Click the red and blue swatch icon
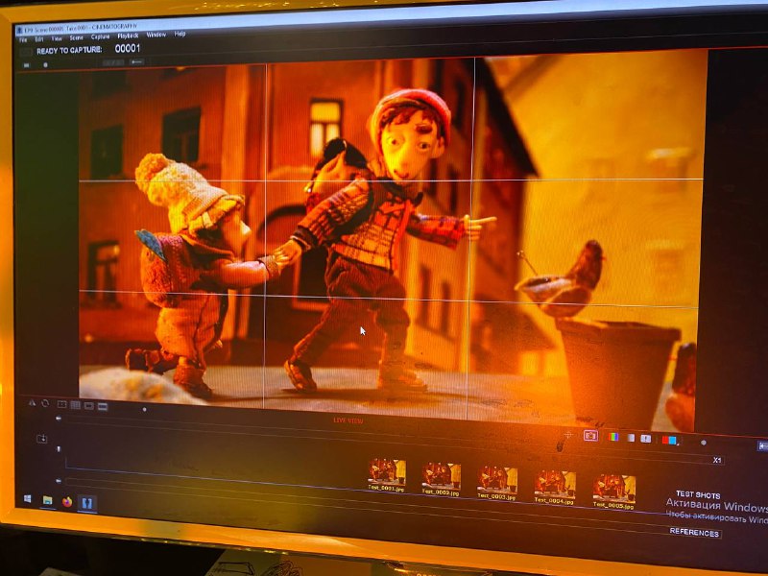Screen dimensions: 768x576 pyautogui.click(x=670, y=440)
